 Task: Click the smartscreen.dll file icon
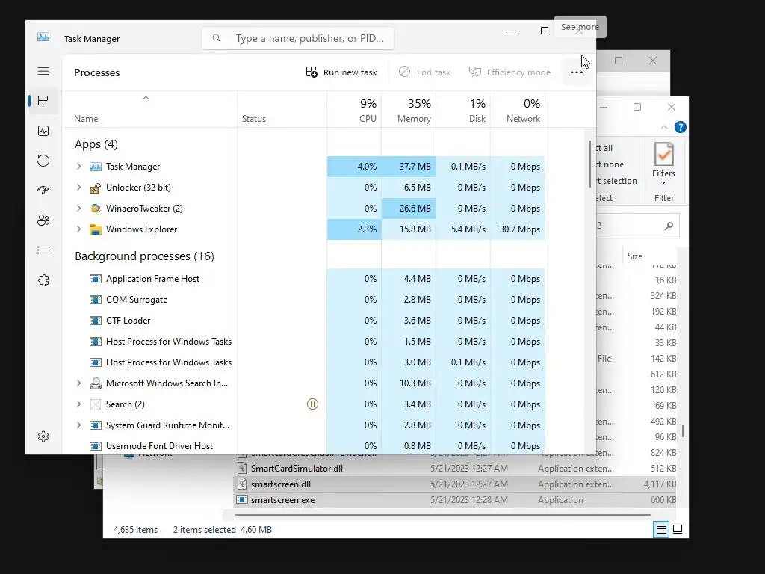coord(241,484)
